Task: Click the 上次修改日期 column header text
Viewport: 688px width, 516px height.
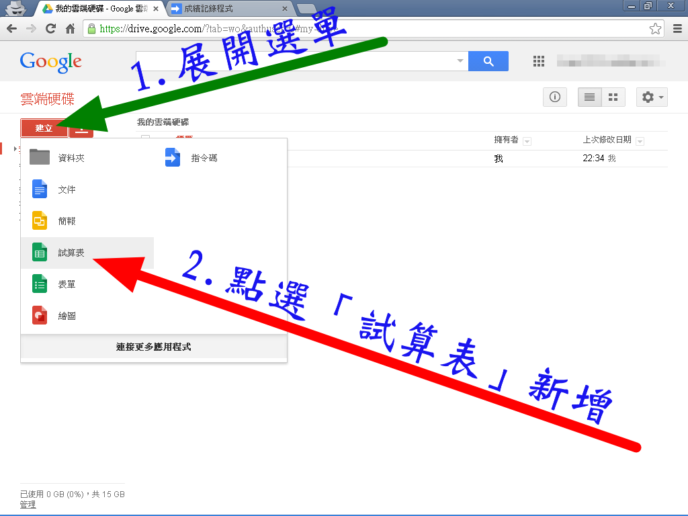Action: point(607,140)
